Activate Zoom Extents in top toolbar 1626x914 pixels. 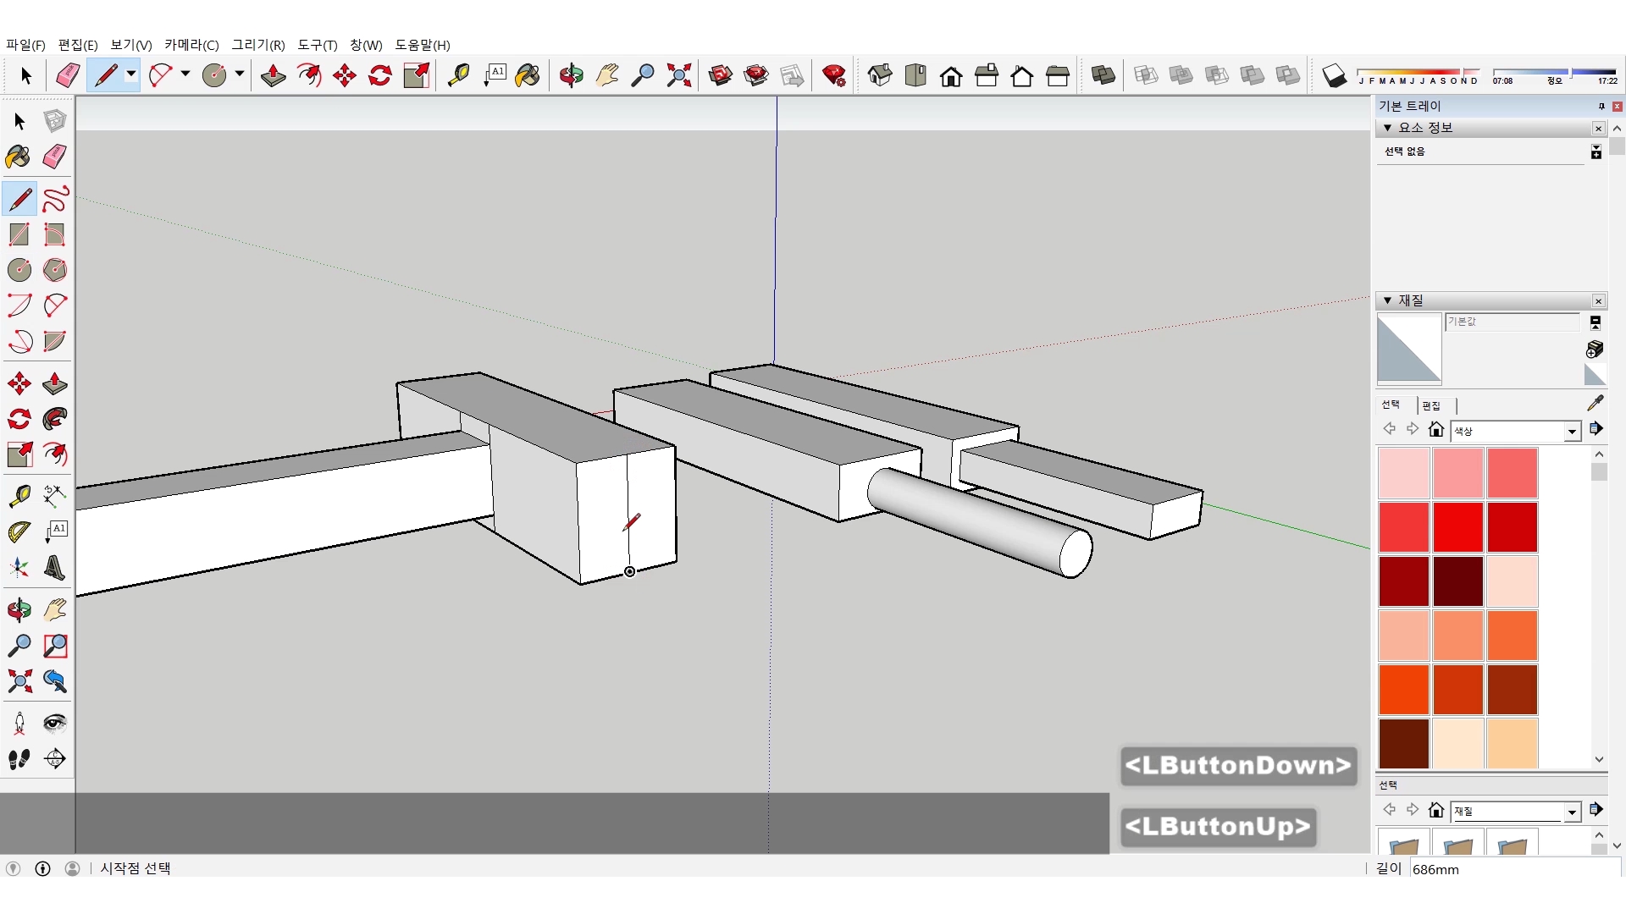pos(678,76)
